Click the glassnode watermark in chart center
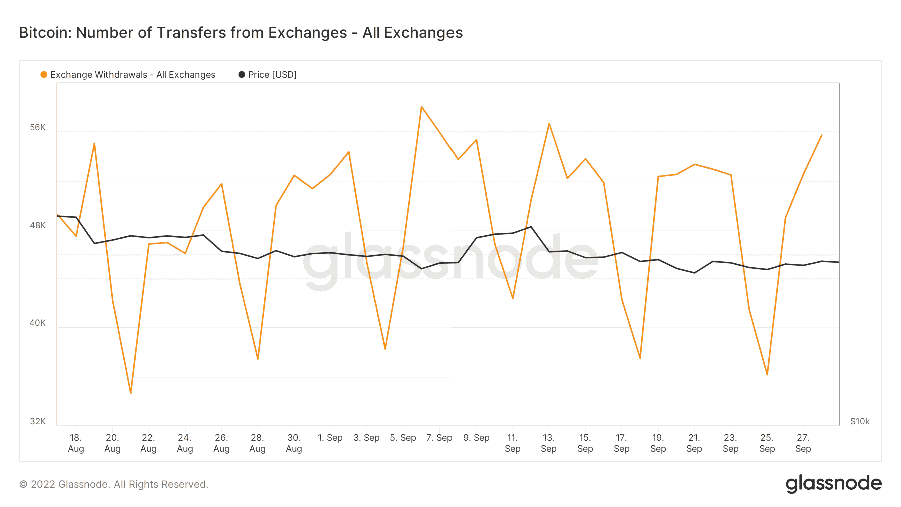 pyautogui.click(x=450, y=259)
